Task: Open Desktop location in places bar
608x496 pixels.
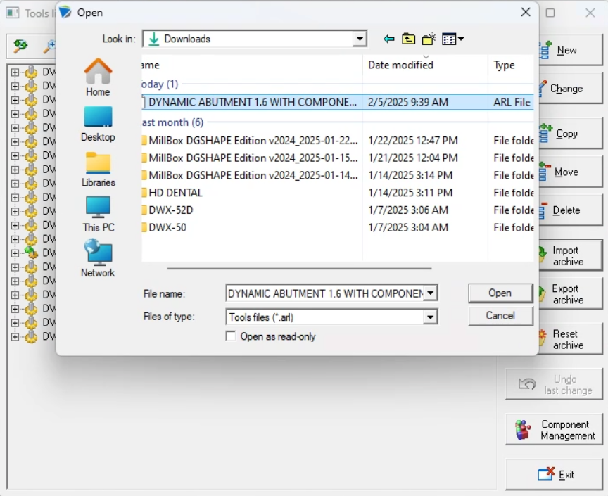Action: [x=98, y=124]
